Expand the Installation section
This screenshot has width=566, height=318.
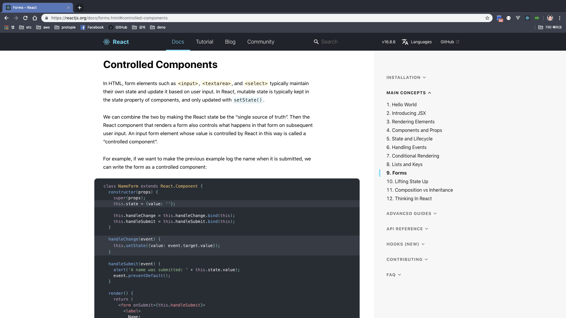click(406, 77)
